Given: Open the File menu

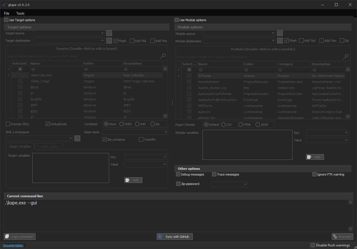Looking at the screenshot, I should pos(7,13).
